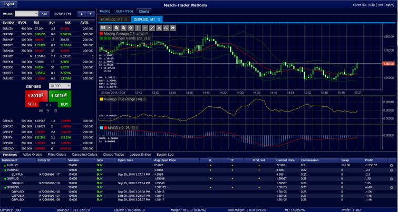Open the System Log tab

(x=165, y=155)
